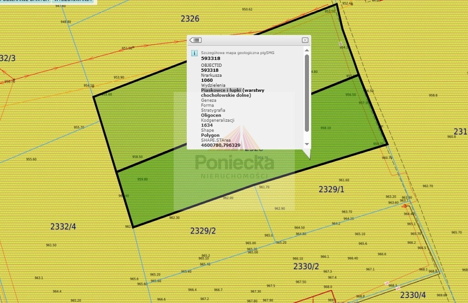Click the popup vertical scrollbar thumb
This screenshot has width=468, height=303.
pos(307,91)
